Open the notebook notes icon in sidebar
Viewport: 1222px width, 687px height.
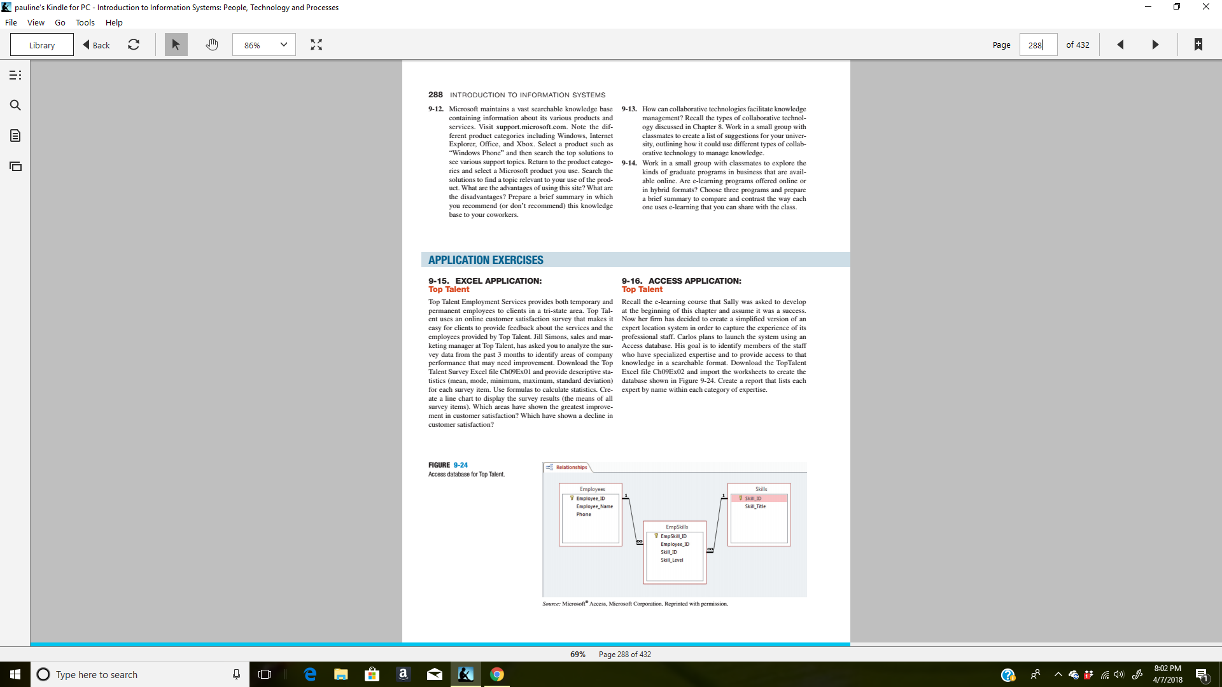pos(15,135)
